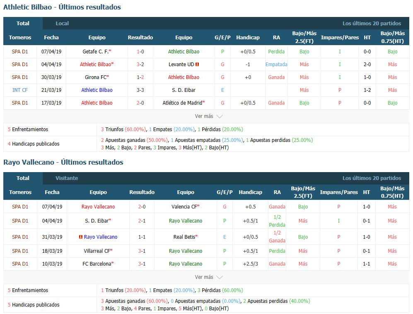413x314 pixels.
Task: Click the 10/03/19 date cell
Action: tap(52, 264)
